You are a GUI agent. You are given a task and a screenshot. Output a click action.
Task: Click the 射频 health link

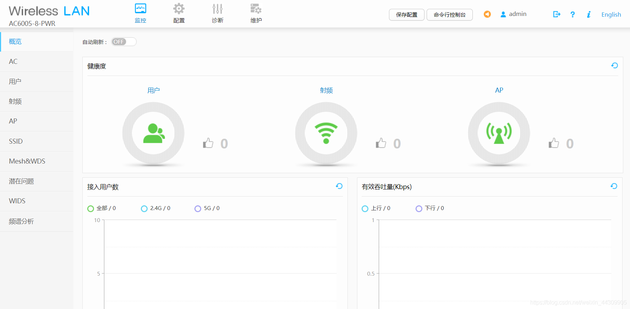(326, 90)
